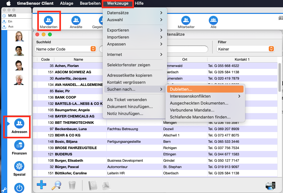Image resolution: width=283 pixels, height=193 pixels.
Task: Click the address book email icon
Action: (x=93, y=185)
